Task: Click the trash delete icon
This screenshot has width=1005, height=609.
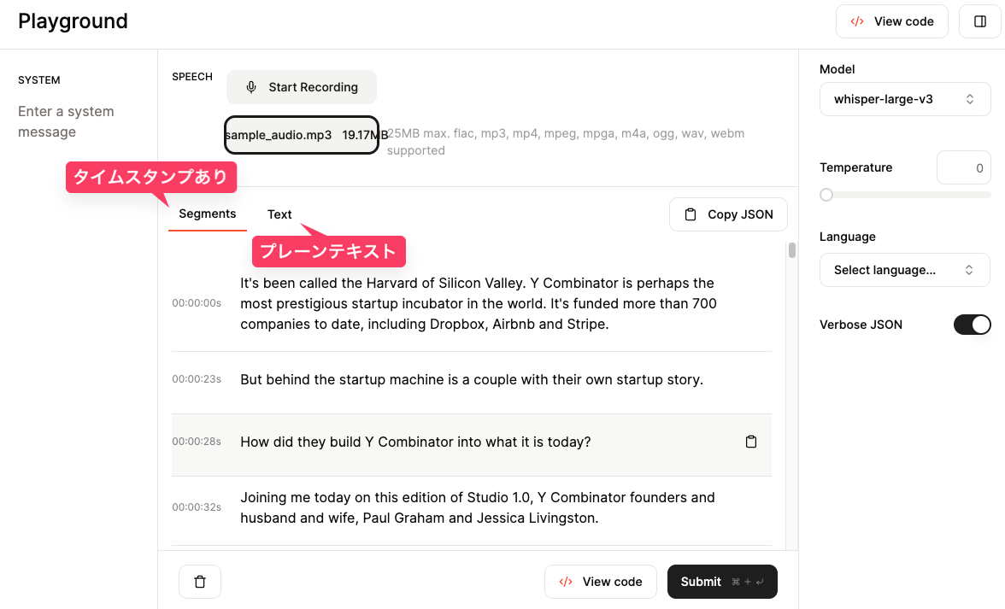Action: coord(200,582)
